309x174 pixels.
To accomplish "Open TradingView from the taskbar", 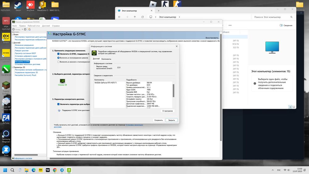I will [48, 170].
